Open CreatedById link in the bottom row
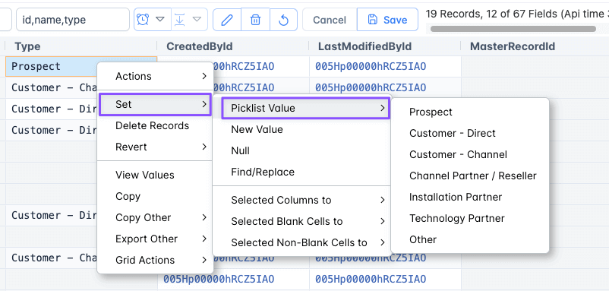 [x=219, y=279]
